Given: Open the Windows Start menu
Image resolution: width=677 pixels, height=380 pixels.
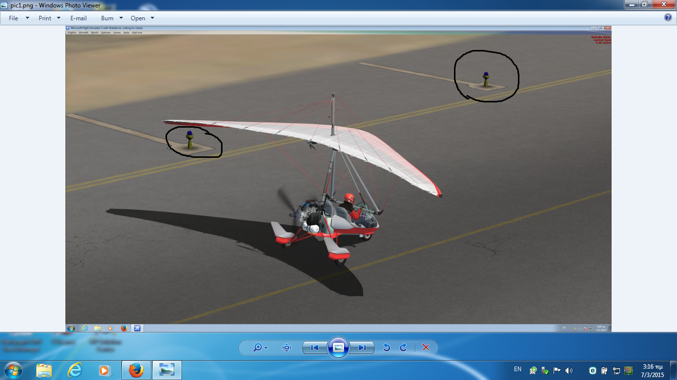Looking at the screenshot, I should 12,370.
